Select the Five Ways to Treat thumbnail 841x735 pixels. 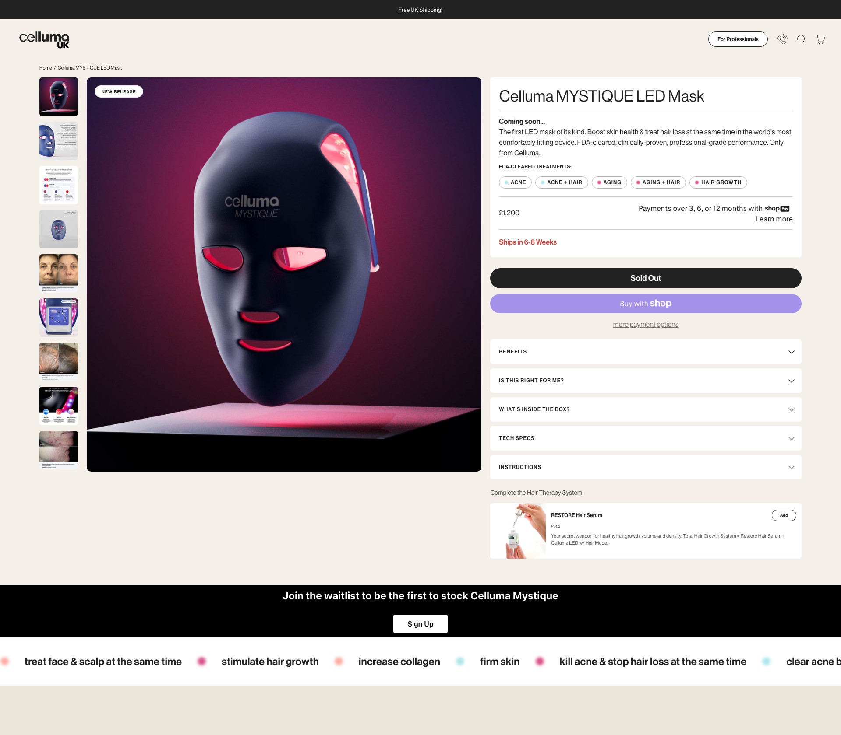59,185
